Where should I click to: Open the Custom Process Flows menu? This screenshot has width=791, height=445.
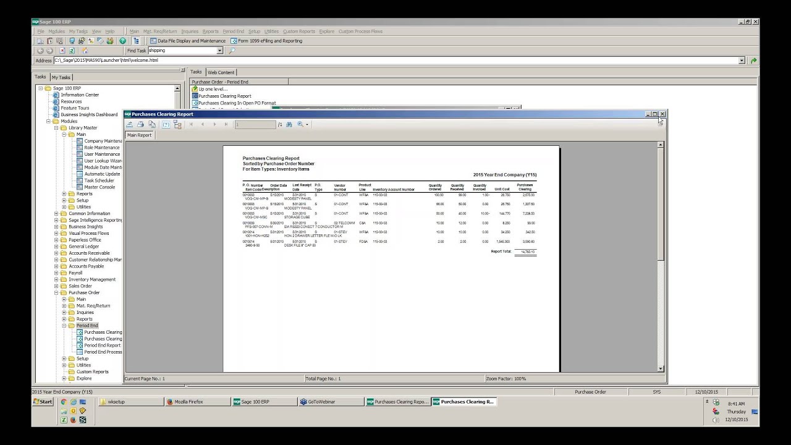[x=360, y=31]
